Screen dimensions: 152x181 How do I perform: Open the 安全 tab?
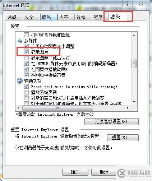coord(32,17)
